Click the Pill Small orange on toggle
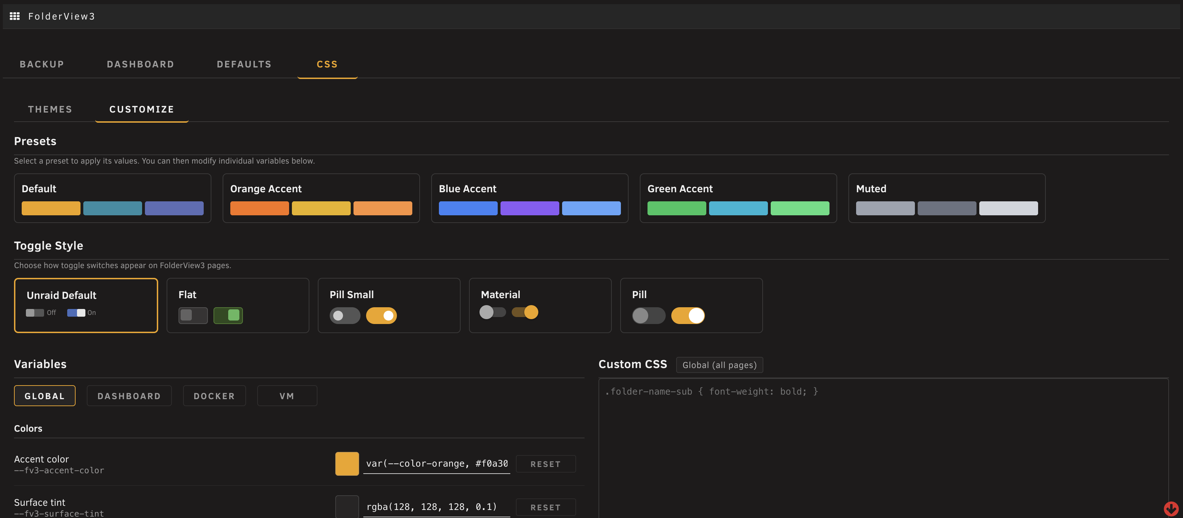1183x518 pixels. point(381,315)
